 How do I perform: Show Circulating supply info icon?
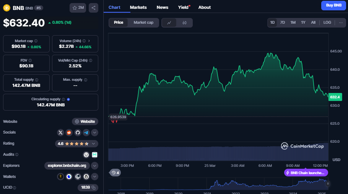point(63,99)
